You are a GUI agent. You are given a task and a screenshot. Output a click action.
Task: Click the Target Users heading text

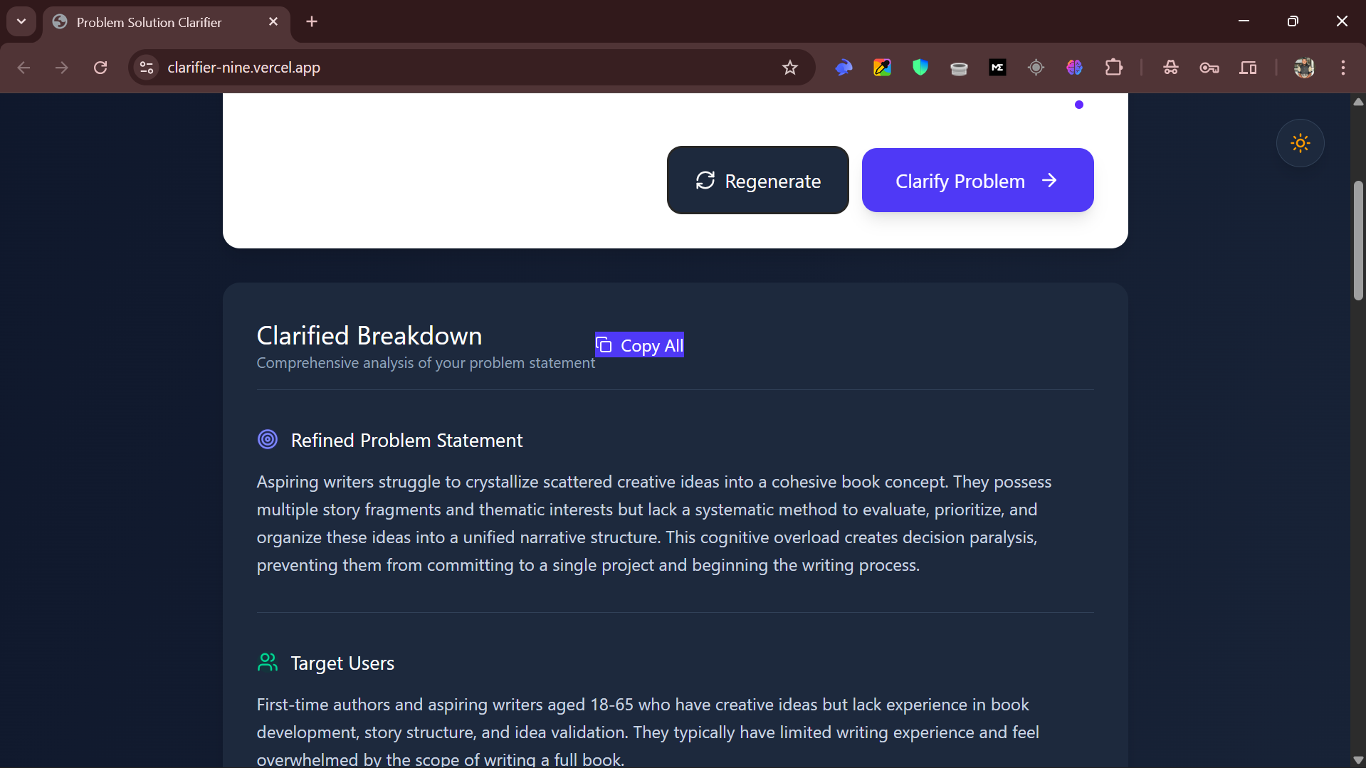342,663
